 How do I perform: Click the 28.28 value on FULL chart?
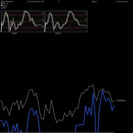coord(83,25)
